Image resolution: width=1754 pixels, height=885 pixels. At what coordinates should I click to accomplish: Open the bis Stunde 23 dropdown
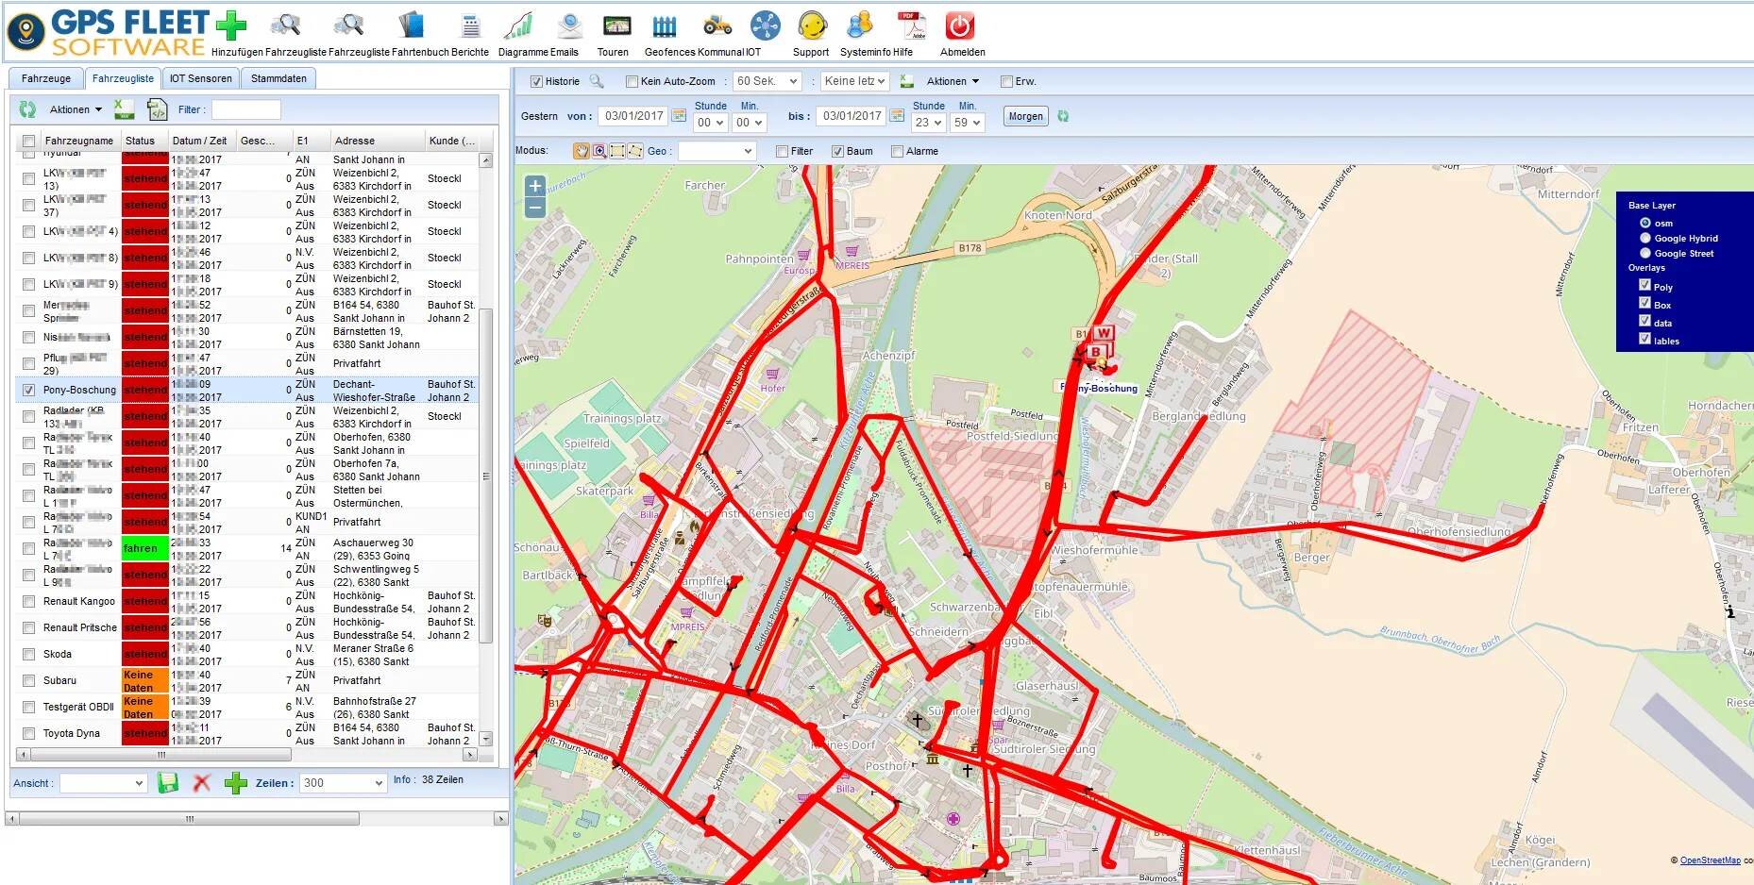(928, 123)
